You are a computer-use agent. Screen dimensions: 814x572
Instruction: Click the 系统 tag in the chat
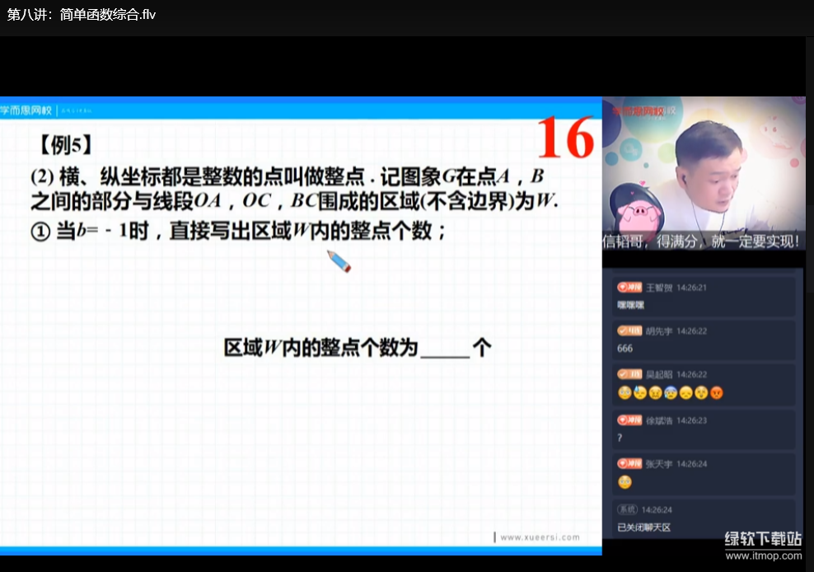coord(628,509)
